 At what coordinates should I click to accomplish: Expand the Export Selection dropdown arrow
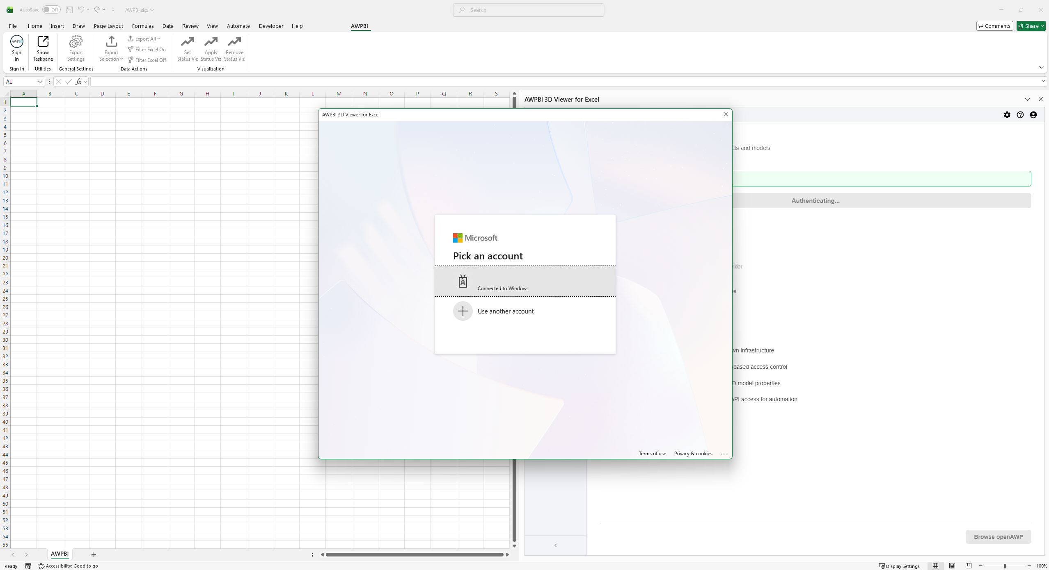pos(121,59)
